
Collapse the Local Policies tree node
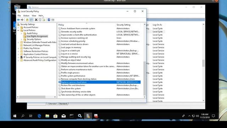[18, 30]
